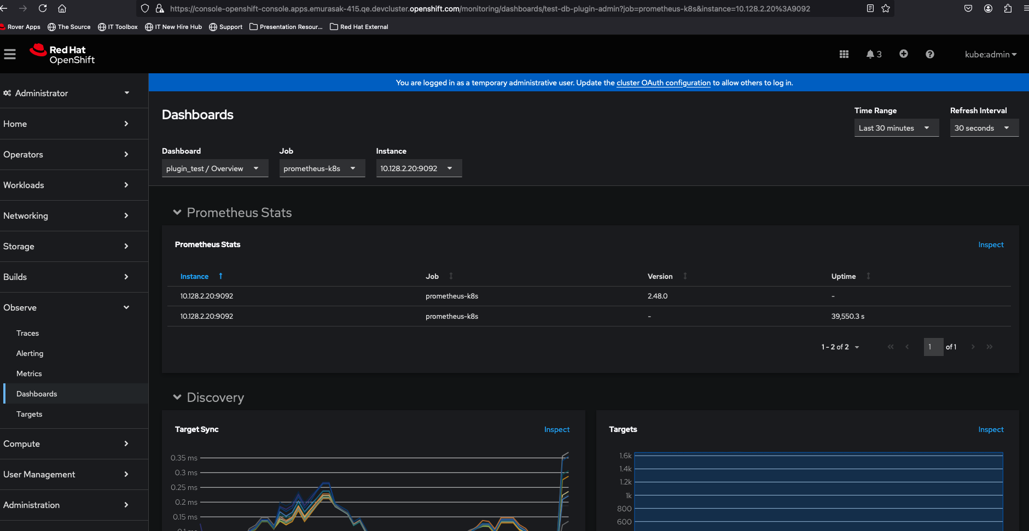The image size is (1029, 531).
Task: Click the pagination page number field
Action: (x=933, y=347)
